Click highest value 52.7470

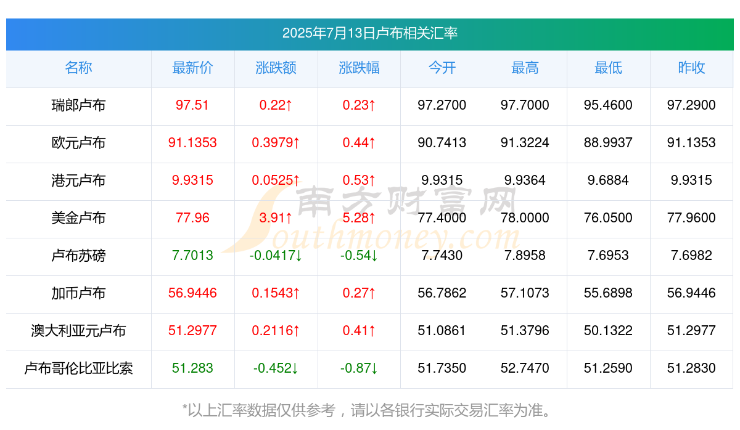(x=525, y=368)
